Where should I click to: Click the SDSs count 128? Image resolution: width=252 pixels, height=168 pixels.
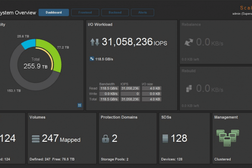(179, 138)
